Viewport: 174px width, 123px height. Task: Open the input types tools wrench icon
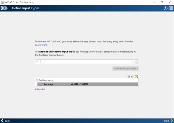point(137,76)
